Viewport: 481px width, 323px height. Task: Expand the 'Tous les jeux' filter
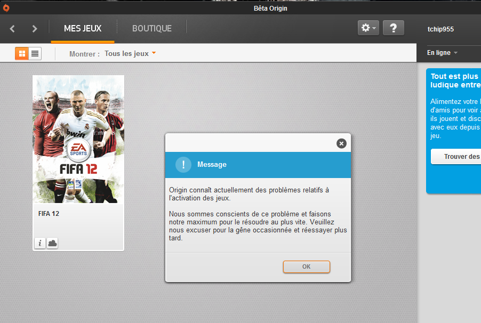(130, 54)
